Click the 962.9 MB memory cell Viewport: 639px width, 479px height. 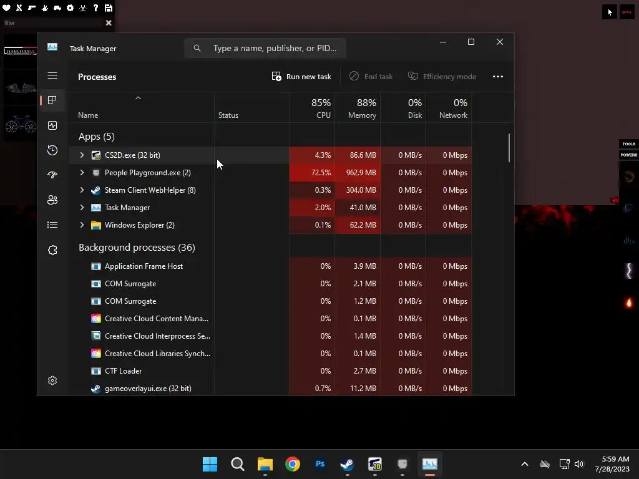pos(358,173)
